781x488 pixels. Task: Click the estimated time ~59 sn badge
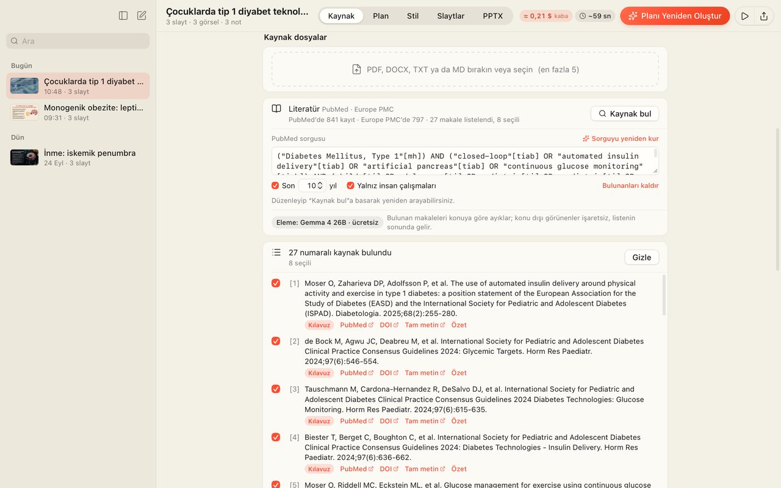(595, 16)
